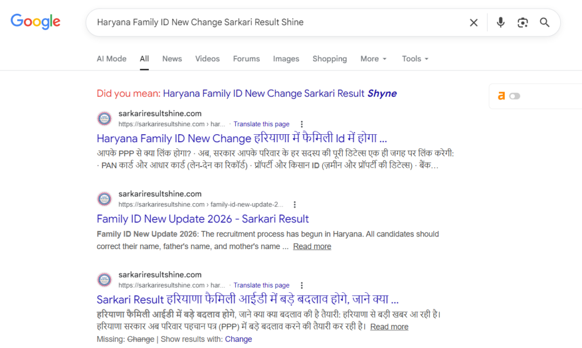Screen dimensions: 582x348
Task: Open the Tools dropdown
Action: [415, 59]
